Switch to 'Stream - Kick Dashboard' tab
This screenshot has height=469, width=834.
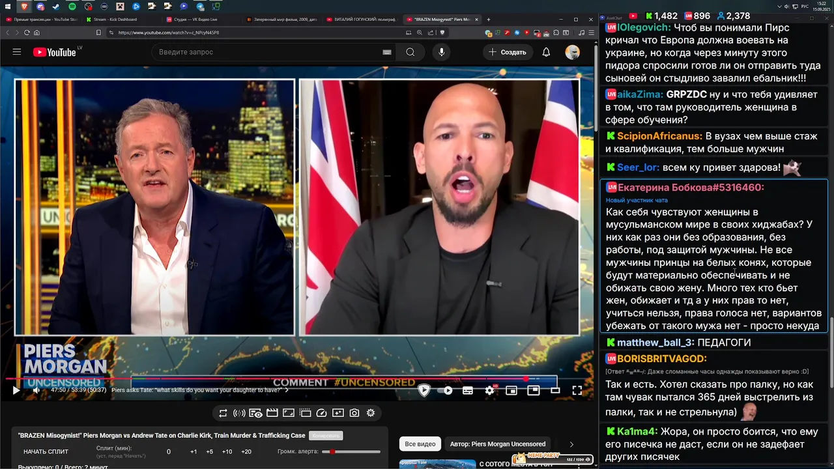point(121,20)
